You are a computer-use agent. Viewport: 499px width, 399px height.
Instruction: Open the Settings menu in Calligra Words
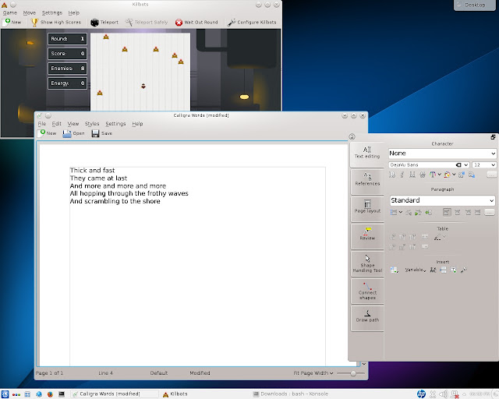115,124
